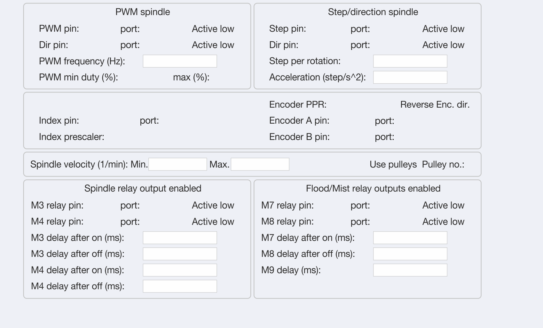Select the M8 delay after off field
Screen dimensions: 543x328
[x=410, y=254]
